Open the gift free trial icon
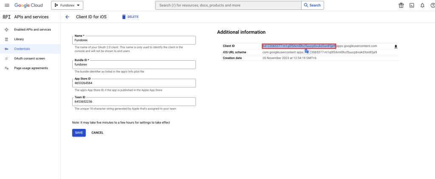Image resolution: width=435 pixels, height=179 pixels. [401, 5]
